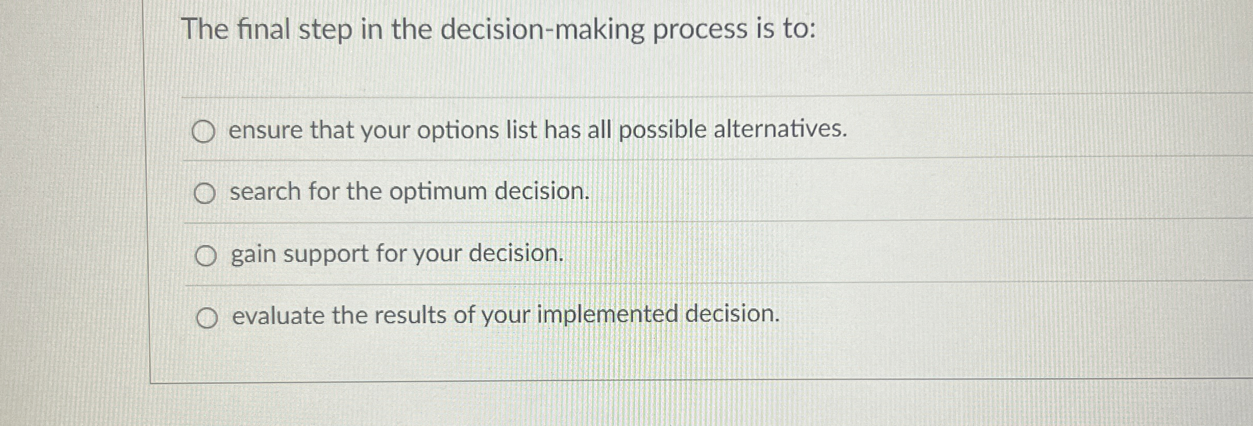Click the answer text 'search for the optimum decision'
The image size is (1253, 426).
pyautogui.click(x=409, y=193)
